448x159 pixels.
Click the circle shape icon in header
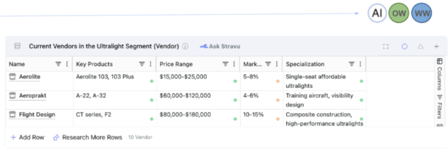pos(404,46)
